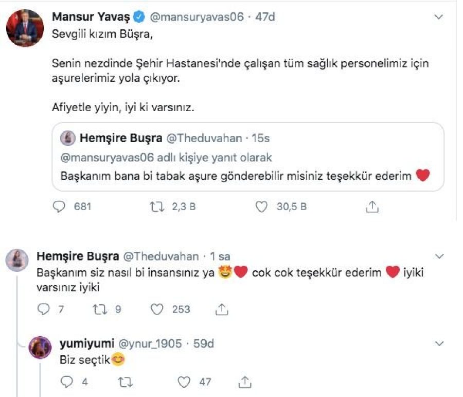
Task: Open more options chevron on Mansur Yavaş's tweet
Action: pos(439,17)
